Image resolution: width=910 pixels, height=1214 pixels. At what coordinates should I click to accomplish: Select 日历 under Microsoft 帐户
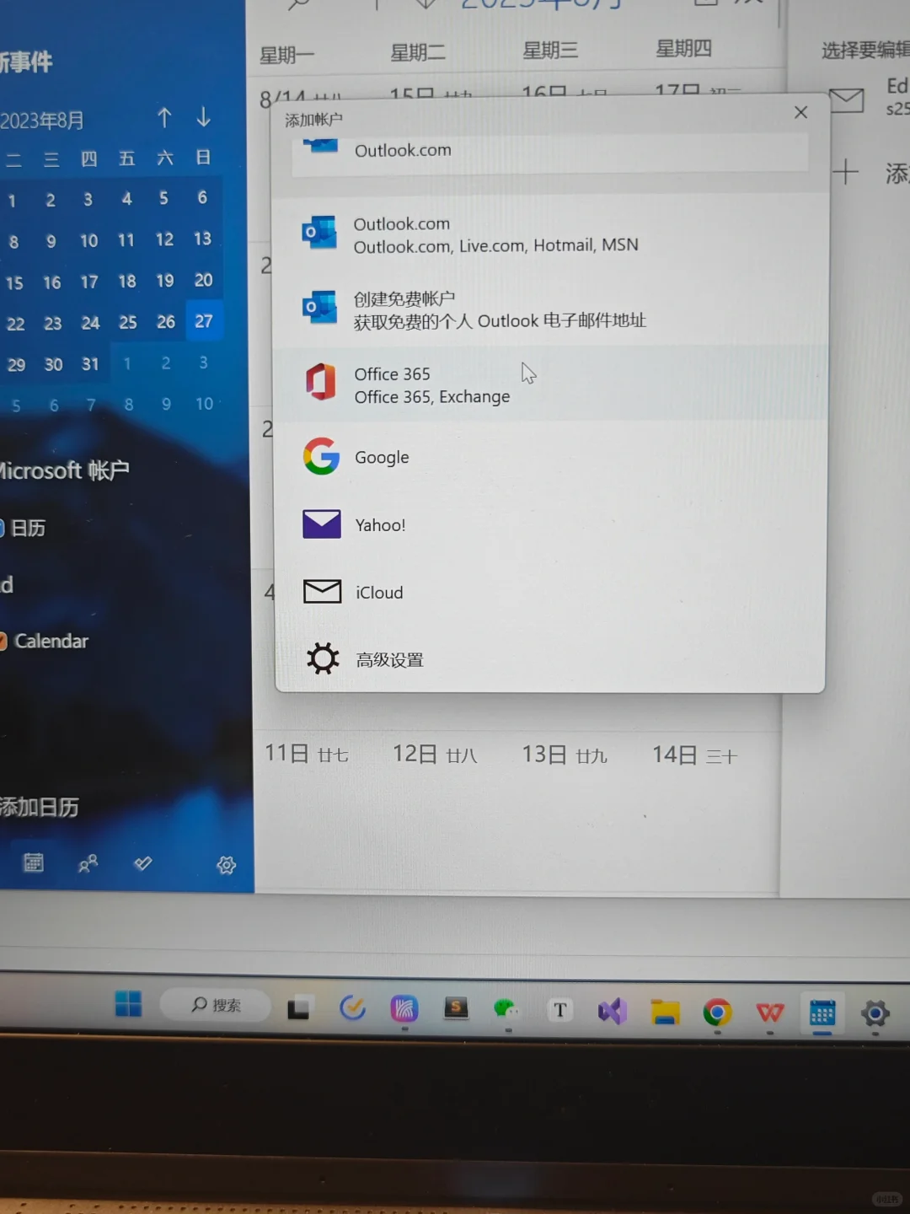(25, 528)
